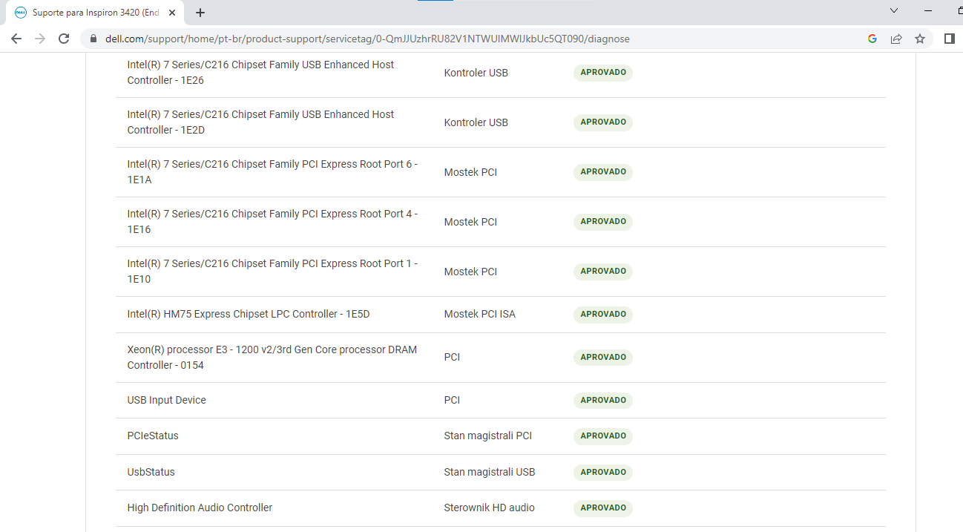Click the APROVADO badge for High Definition Audio Controller
The height and width of the screenshot is (532, 963).
pos(603,508)
